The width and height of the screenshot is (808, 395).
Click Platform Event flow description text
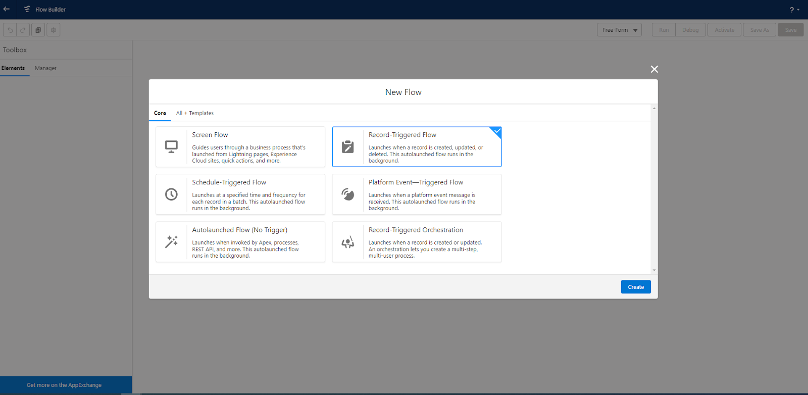(x=422, y=202)
